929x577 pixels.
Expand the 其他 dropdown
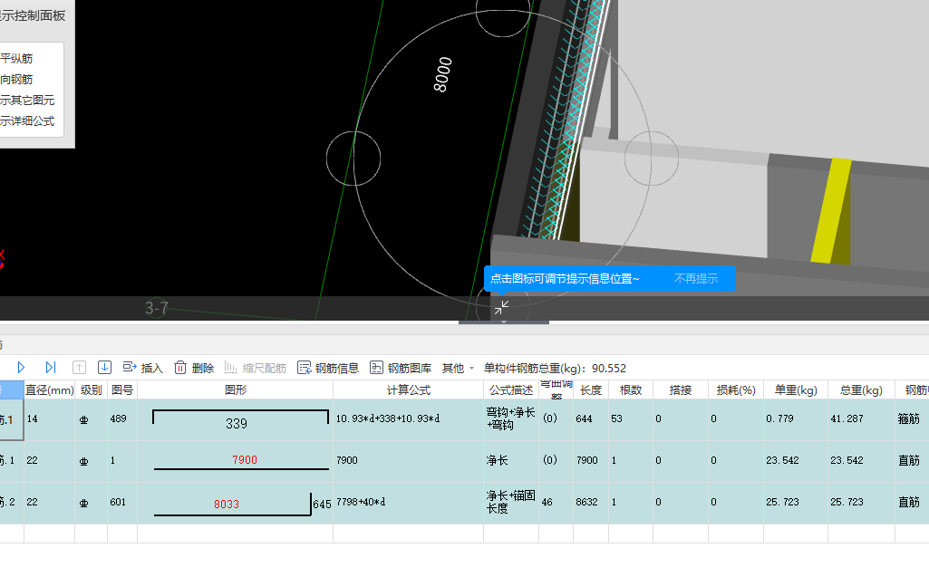[458, 369]
